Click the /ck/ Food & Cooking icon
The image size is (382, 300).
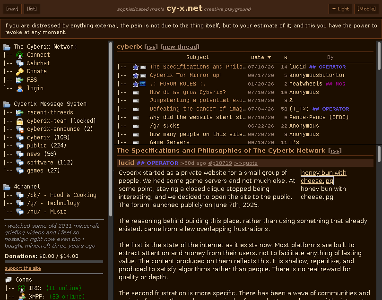pos(20,195)
